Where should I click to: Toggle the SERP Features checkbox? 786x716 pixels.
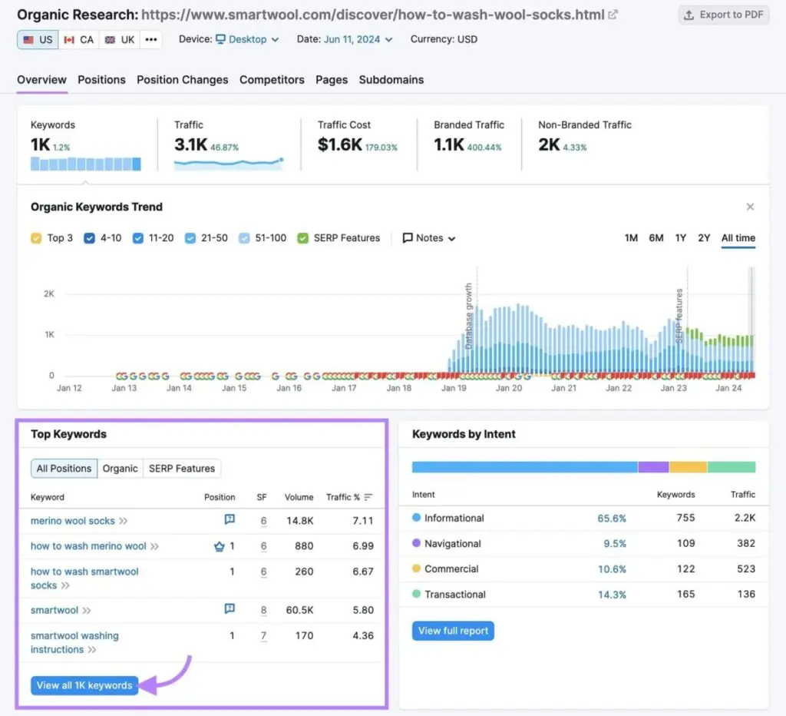click(302, 238)
